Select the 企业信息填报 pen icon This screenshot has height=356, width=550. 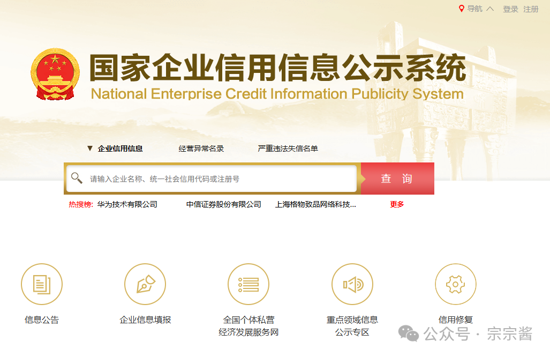145,284
